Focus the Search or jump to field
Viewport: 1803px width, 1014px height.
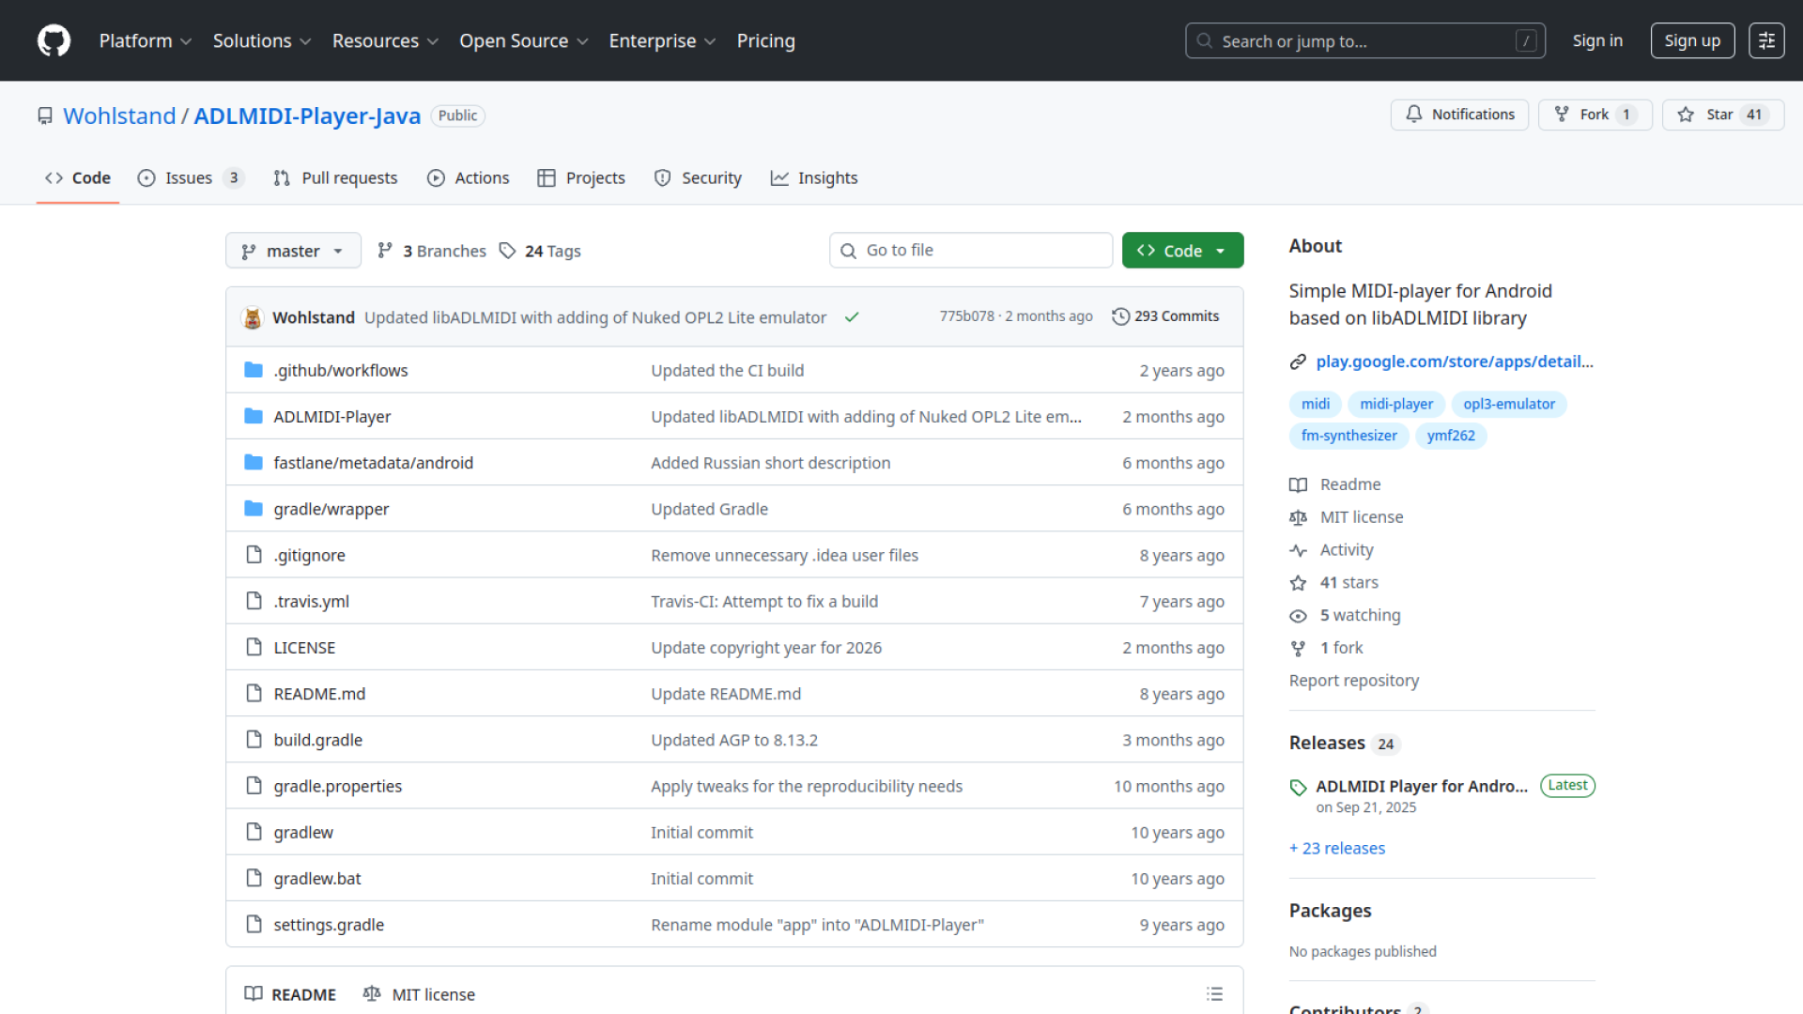click(1365, 40)
